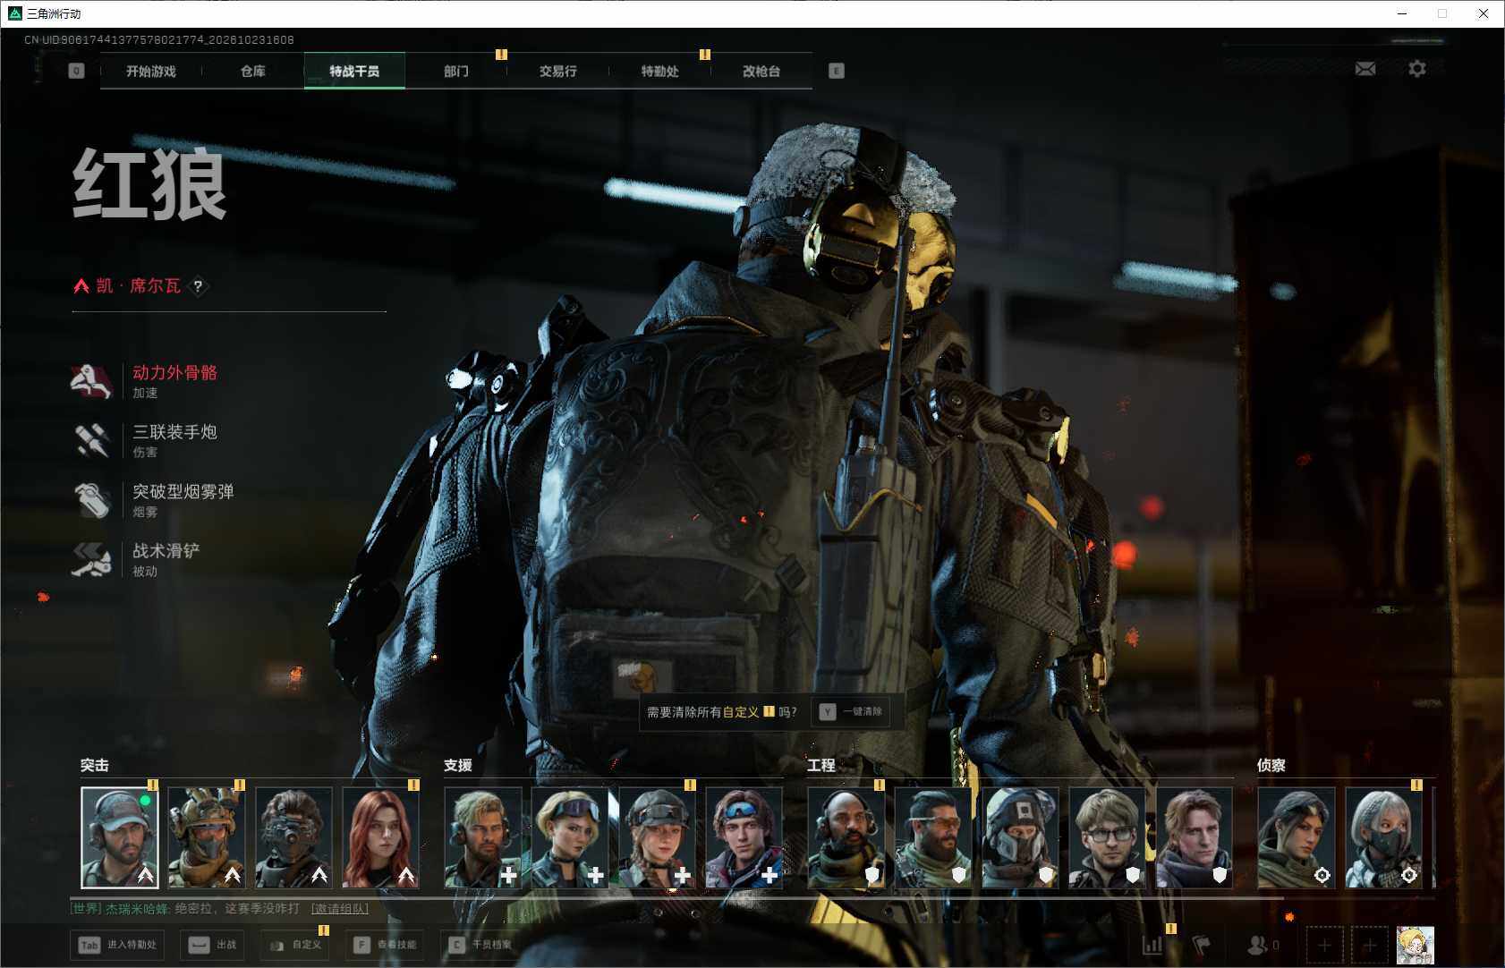
Task: Open the mail inbox envelope icon
Action: coord(1365,69)
